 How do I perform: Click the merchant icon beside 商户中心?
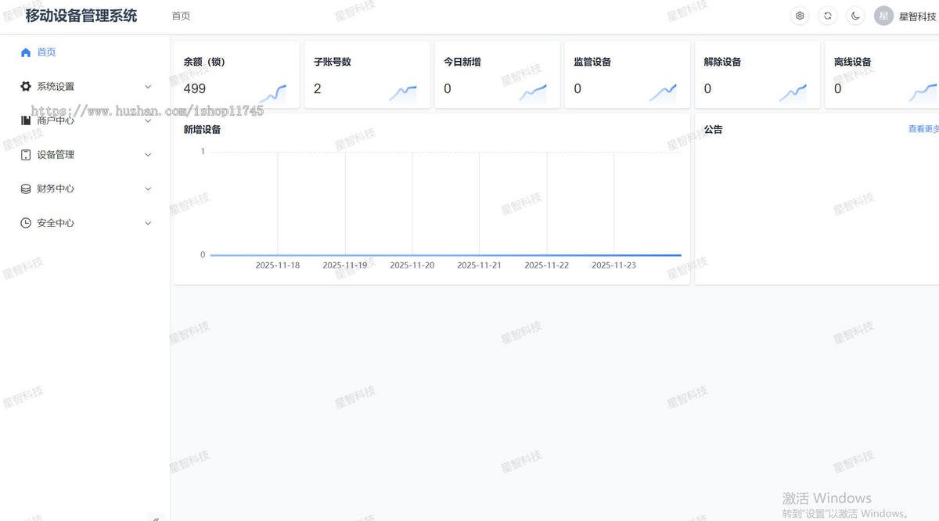26,120
